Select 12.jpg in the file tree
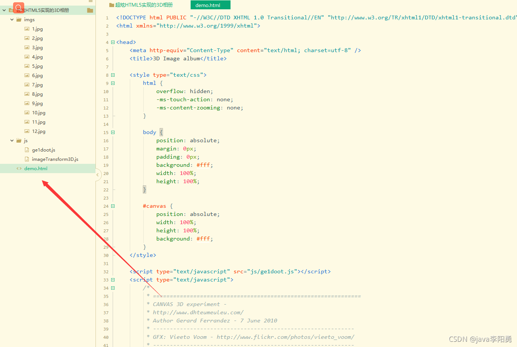 [x=38, y=131]
